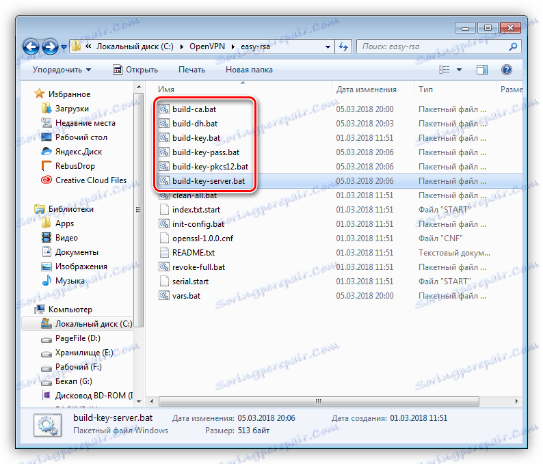The height and width of the screenshot is (464, 543).
Task: Open the Упорядочить menu
Action: point(62,70)
